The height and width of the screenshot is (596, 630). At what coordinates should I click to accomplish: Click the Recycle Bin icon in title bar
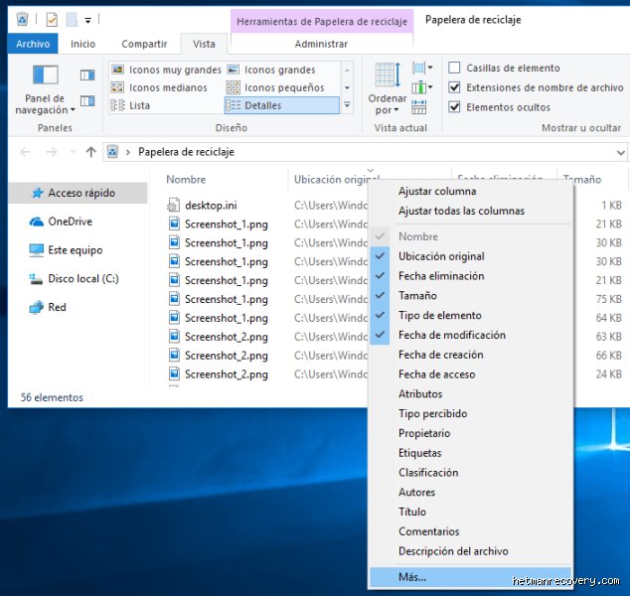[23, 19]
